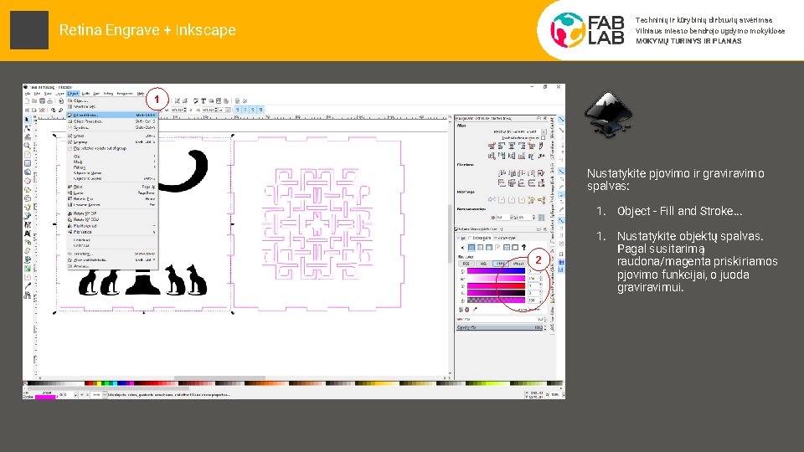This screenshot has height=452, width=804.
Task: Choose Ungroup menu entry
Action: point(111,141)
